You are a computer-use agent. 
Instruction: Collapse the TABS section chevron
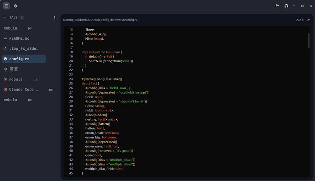point(5,17)
